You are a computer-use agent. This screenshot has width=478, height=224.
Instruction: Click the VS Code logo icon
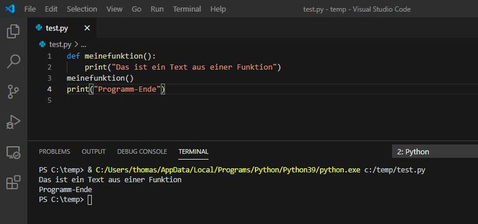[x=10, y=9]
